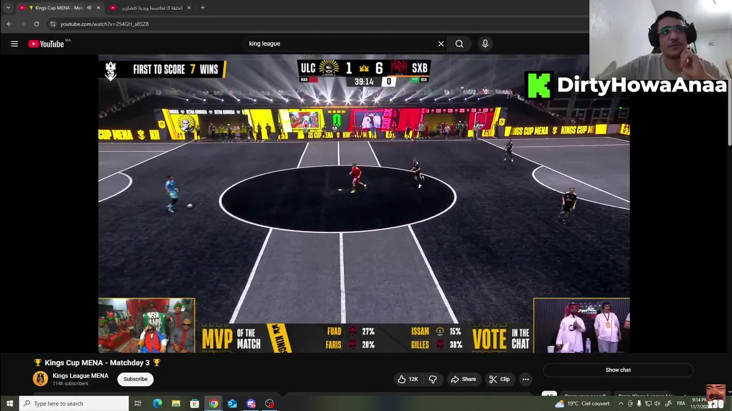Click the microphone tray icon
This screenshot has width=732, height=411.
coord(639,404)
